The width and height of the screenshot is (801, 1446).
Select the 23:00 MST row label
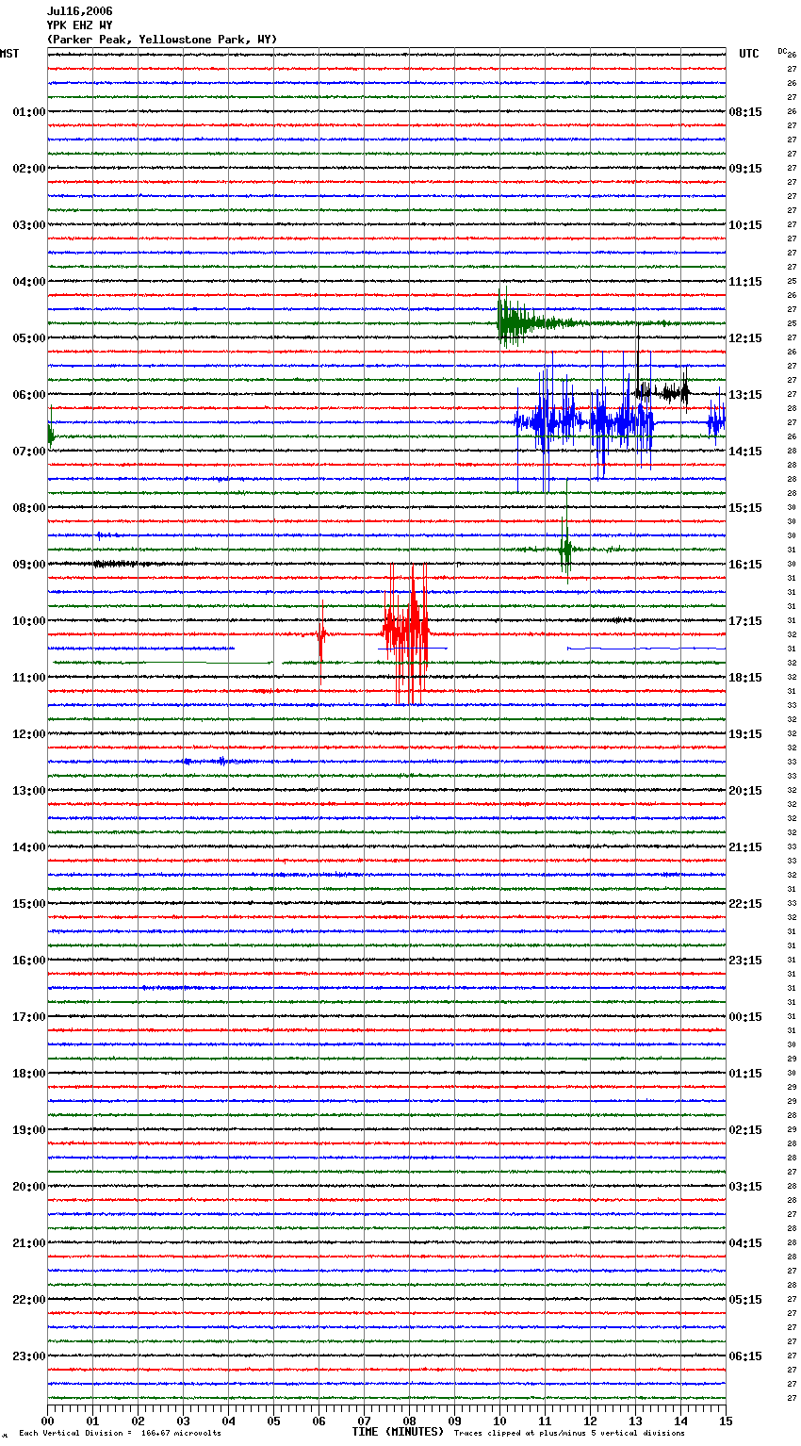point(28,1356)
